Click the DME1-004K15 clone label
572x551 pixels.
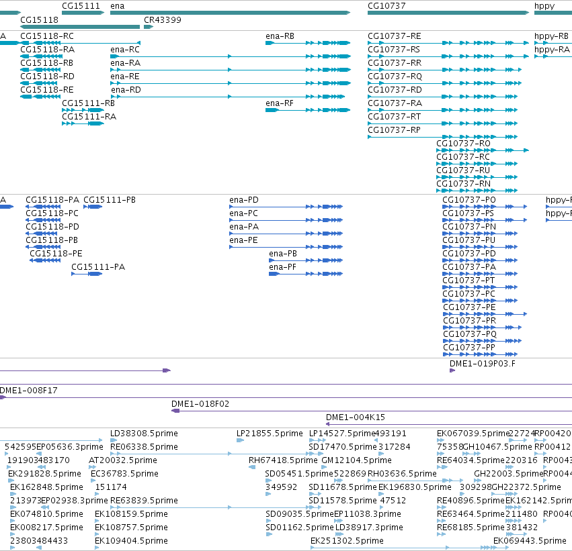point(356,417)
